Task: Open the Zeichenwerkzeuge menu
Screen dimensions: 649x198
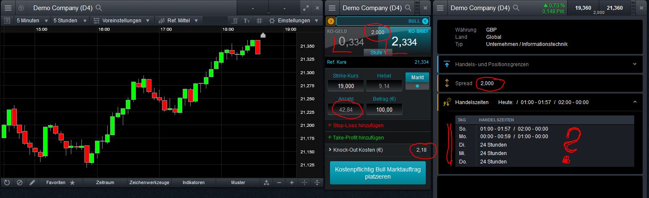Action: [x=149, y=182]
